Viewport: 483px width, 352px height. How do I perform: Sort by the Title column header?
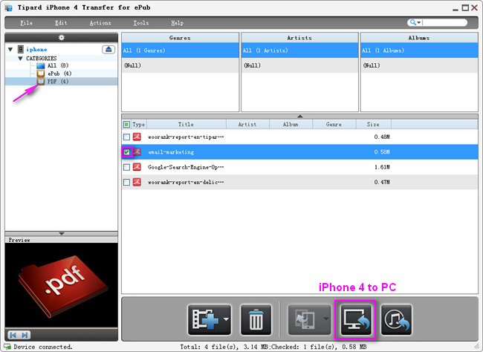(x=186, y=125)
